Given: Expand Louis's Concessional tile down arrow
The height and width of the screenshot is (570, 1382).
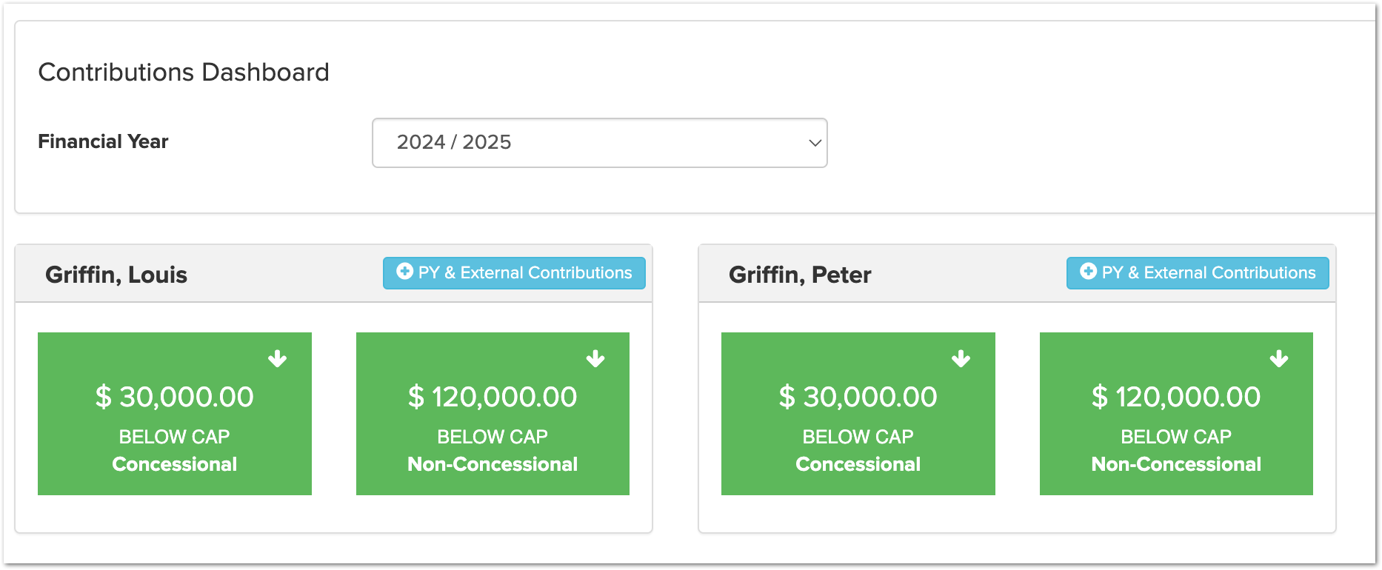Looking at the screenshot, I should 278,359.
